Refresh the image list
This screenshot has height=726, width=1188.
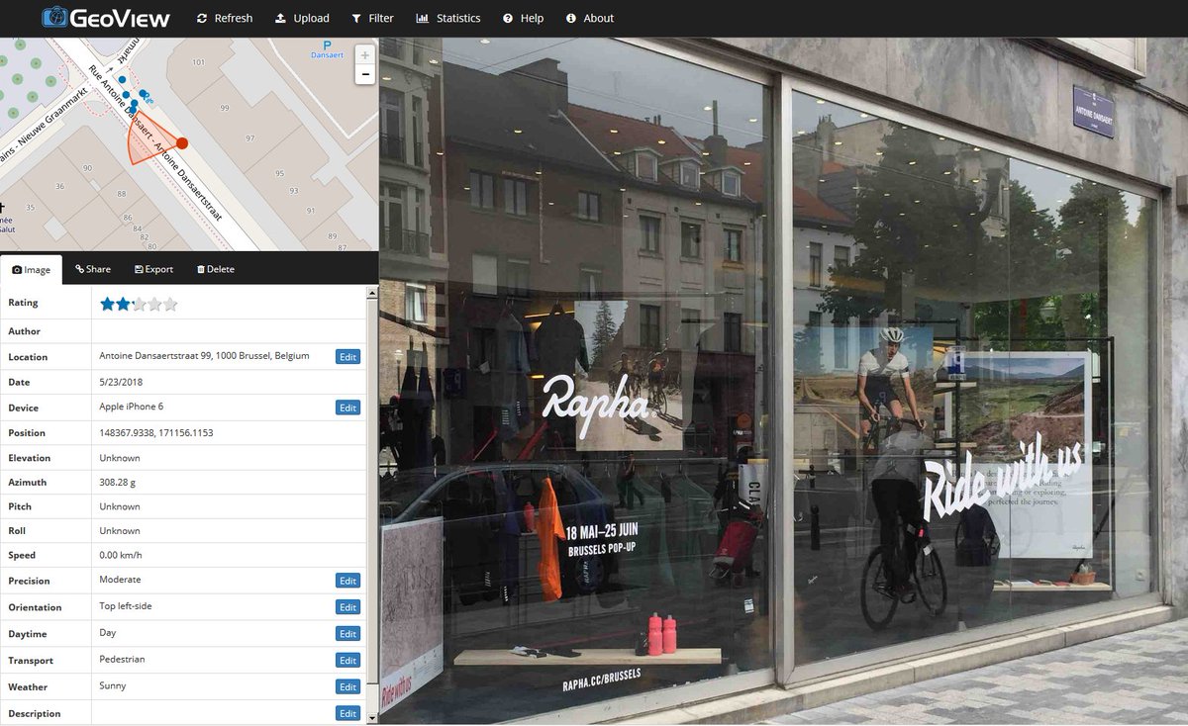pos(224,18)
